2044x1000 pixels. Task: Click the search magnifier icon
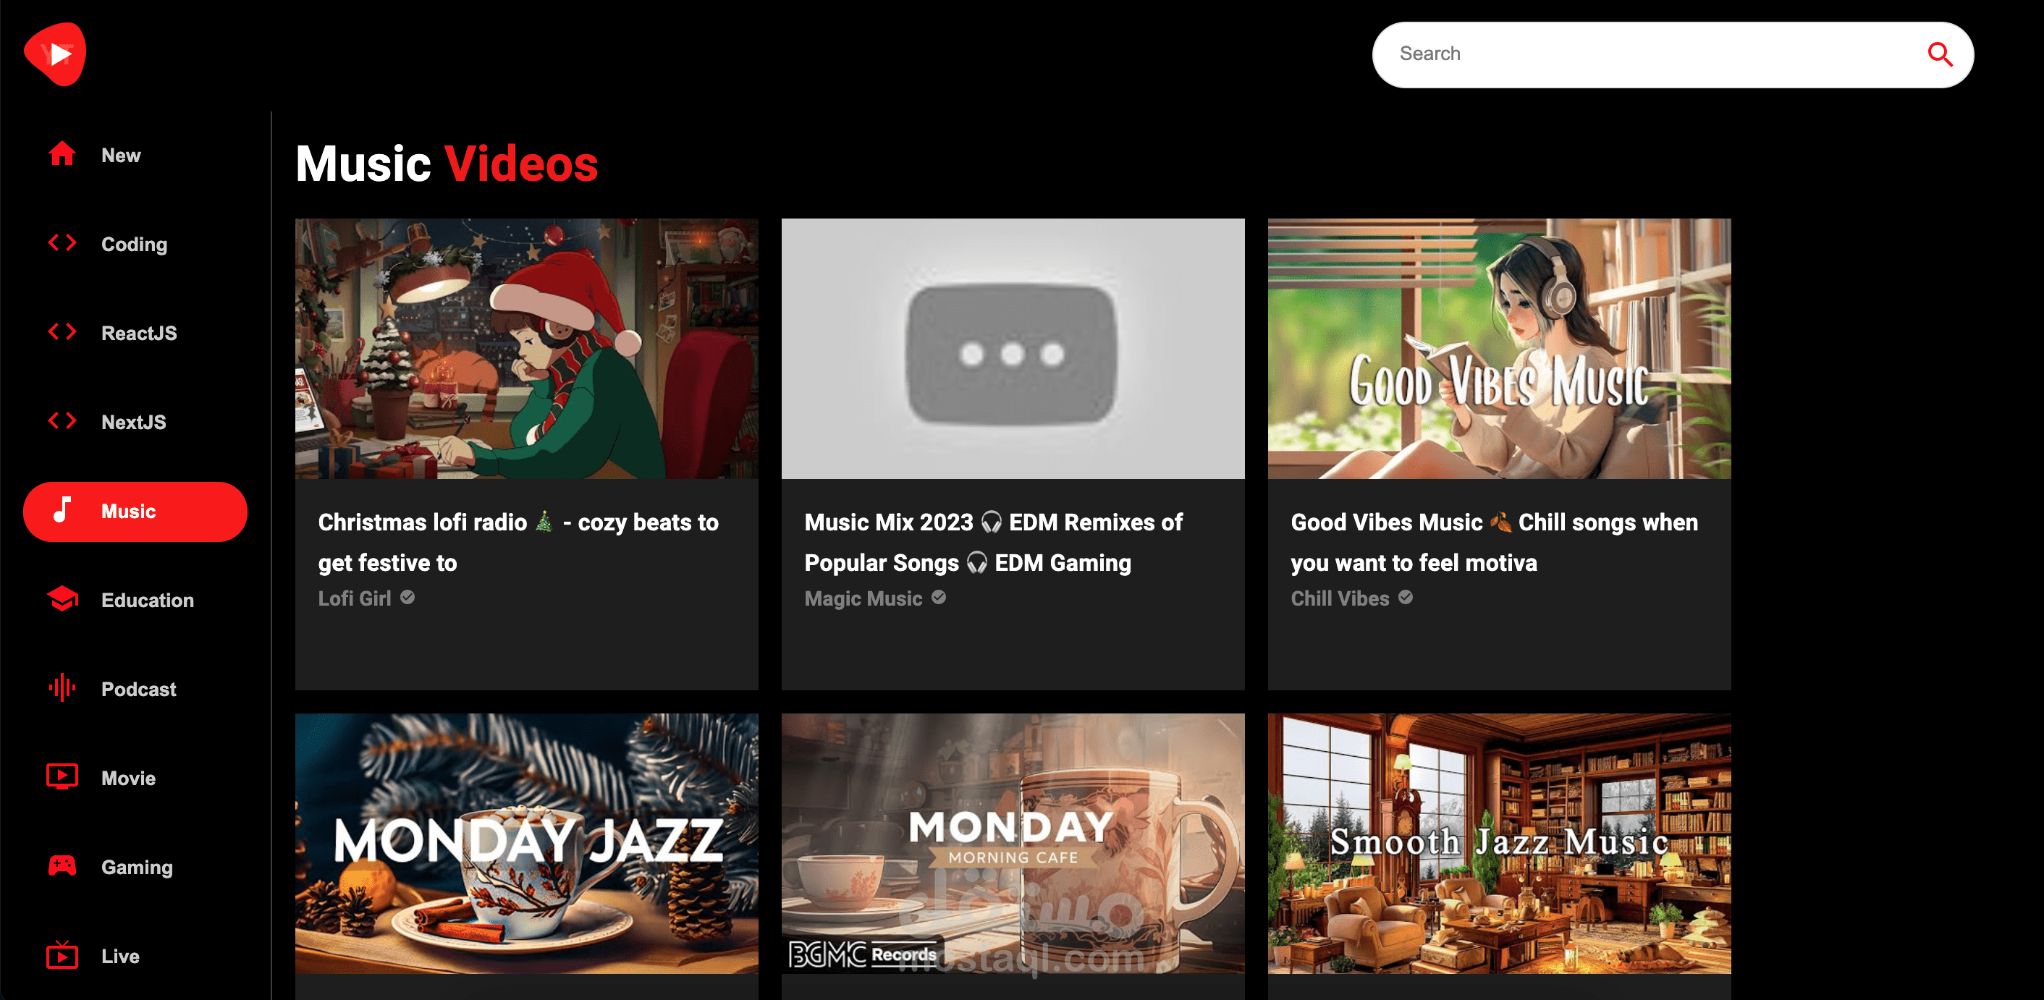tap(1939, 55)
